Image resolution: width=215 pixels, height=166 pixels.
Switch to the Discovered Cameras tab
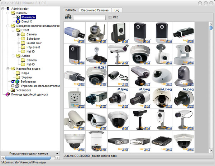95,10
